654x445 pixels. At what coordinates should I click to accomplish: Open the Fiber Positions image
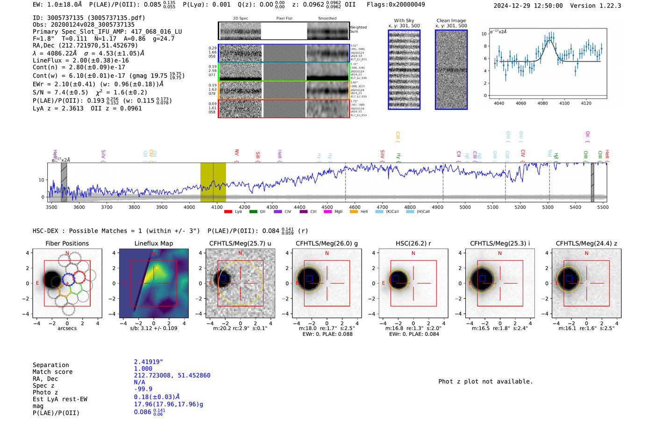(67, 283)
